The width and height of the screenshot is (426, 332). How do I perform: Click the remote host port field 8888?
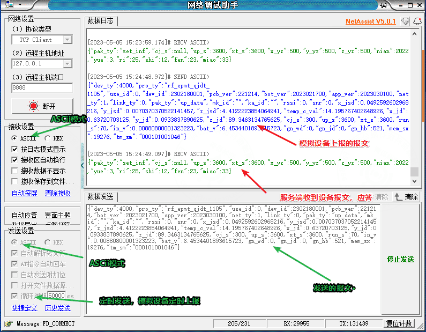(42, 87)
